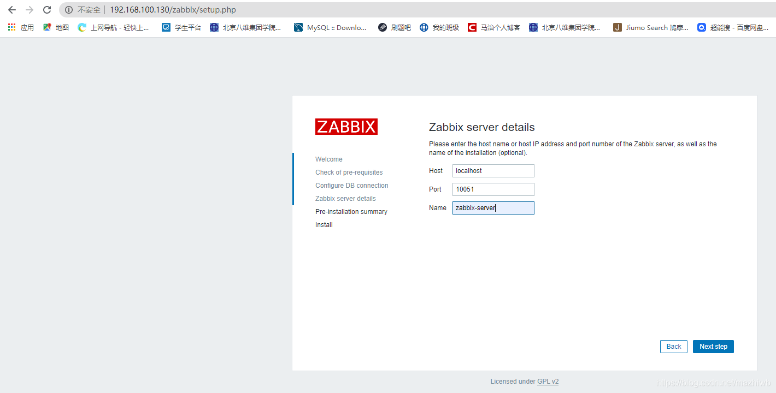The height and width of the screenshot is (393, 776).
Task: Click the Port input field
Action: point(493,189)
